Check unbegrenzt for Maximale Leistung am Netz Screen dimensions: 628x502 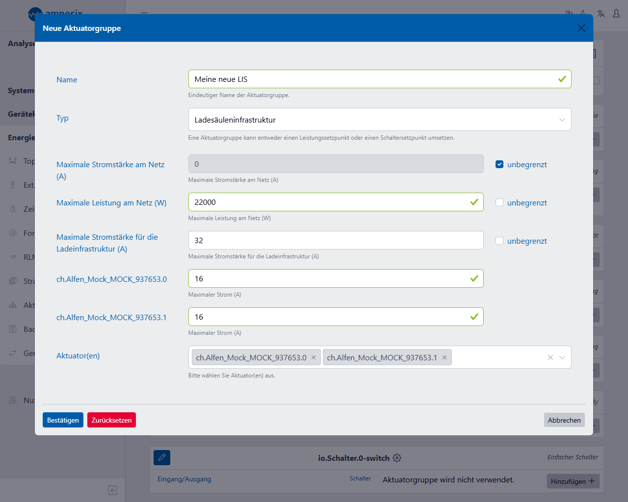tap(499, 202)
